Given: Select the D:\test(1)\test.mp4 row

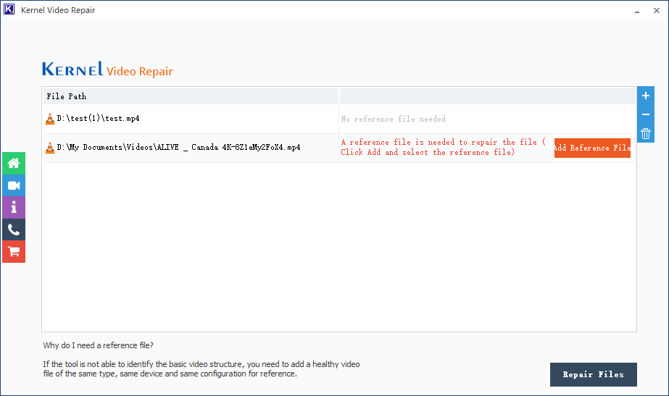Looking at the screenshot, I should point(339,119).
